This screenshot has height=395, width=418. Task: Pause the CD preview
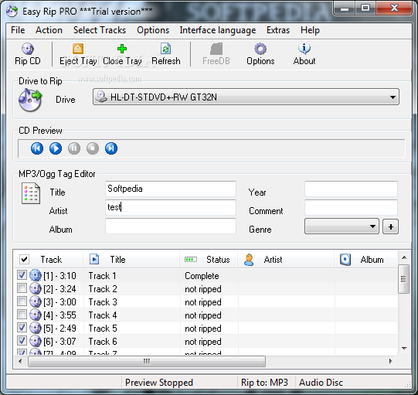click(x=74, y=148)
